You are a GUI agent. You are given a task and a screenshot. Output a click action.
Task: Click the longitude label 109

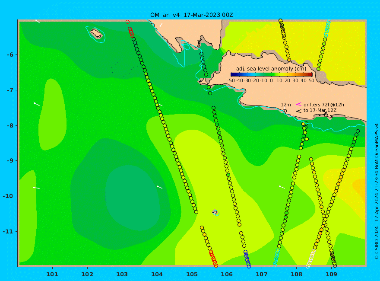click(331, 275)
